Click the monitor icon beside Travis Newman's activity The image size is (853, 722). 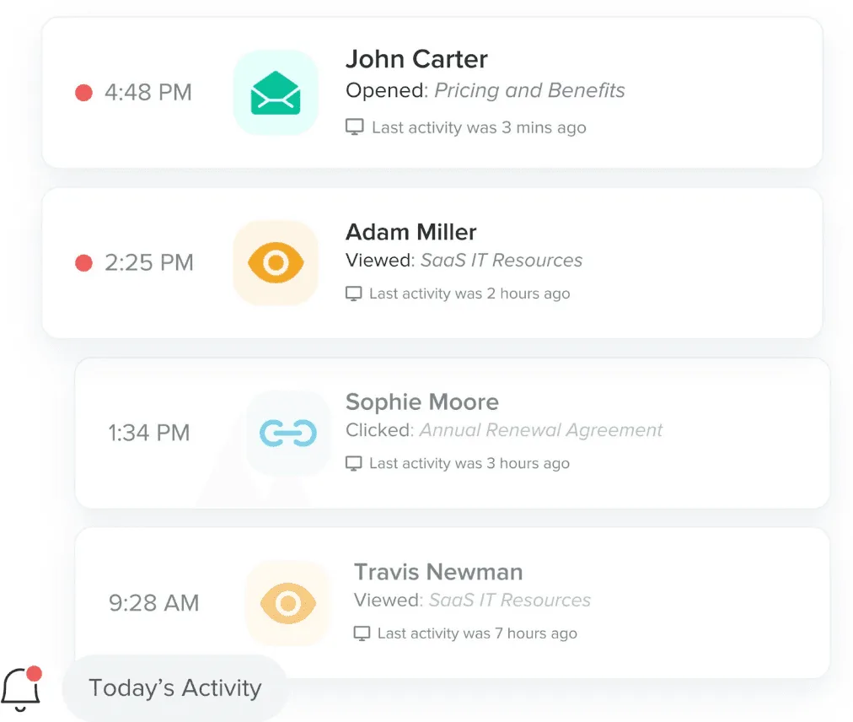point(361,633)
